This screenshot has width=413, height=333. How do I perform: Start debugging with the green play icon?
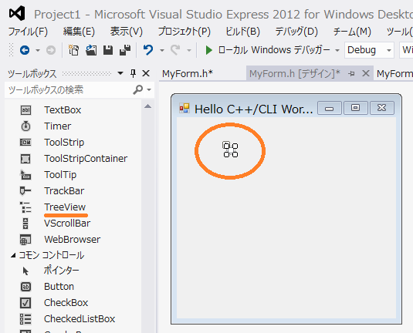209,50
